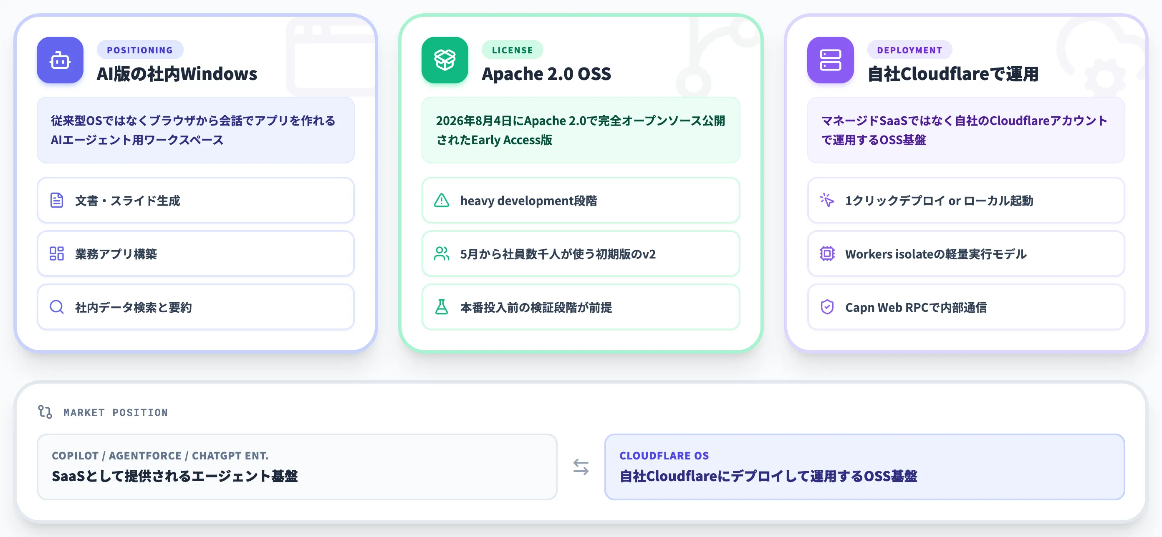1162x537 pixels.
Task: Click the 2026年8月4日 Apache 2.0 description box
Action: click(581, 130)
